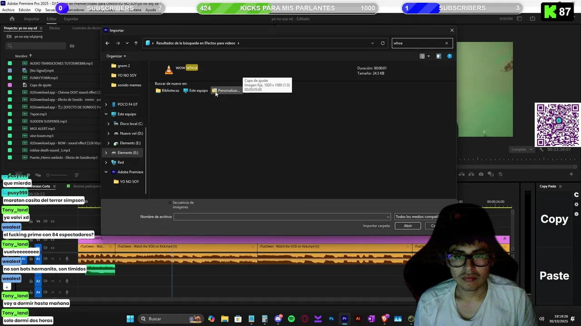581x326 pixels.
Task: Open Photoshop from the taskbar
Action: click(x=331, y=319)
